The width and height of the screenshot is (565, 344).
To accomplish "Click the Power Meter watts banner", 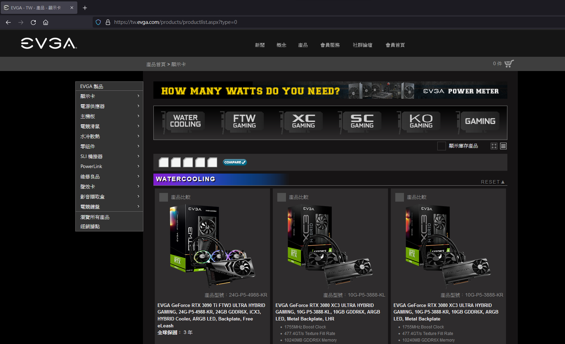I will click(330, 90).
